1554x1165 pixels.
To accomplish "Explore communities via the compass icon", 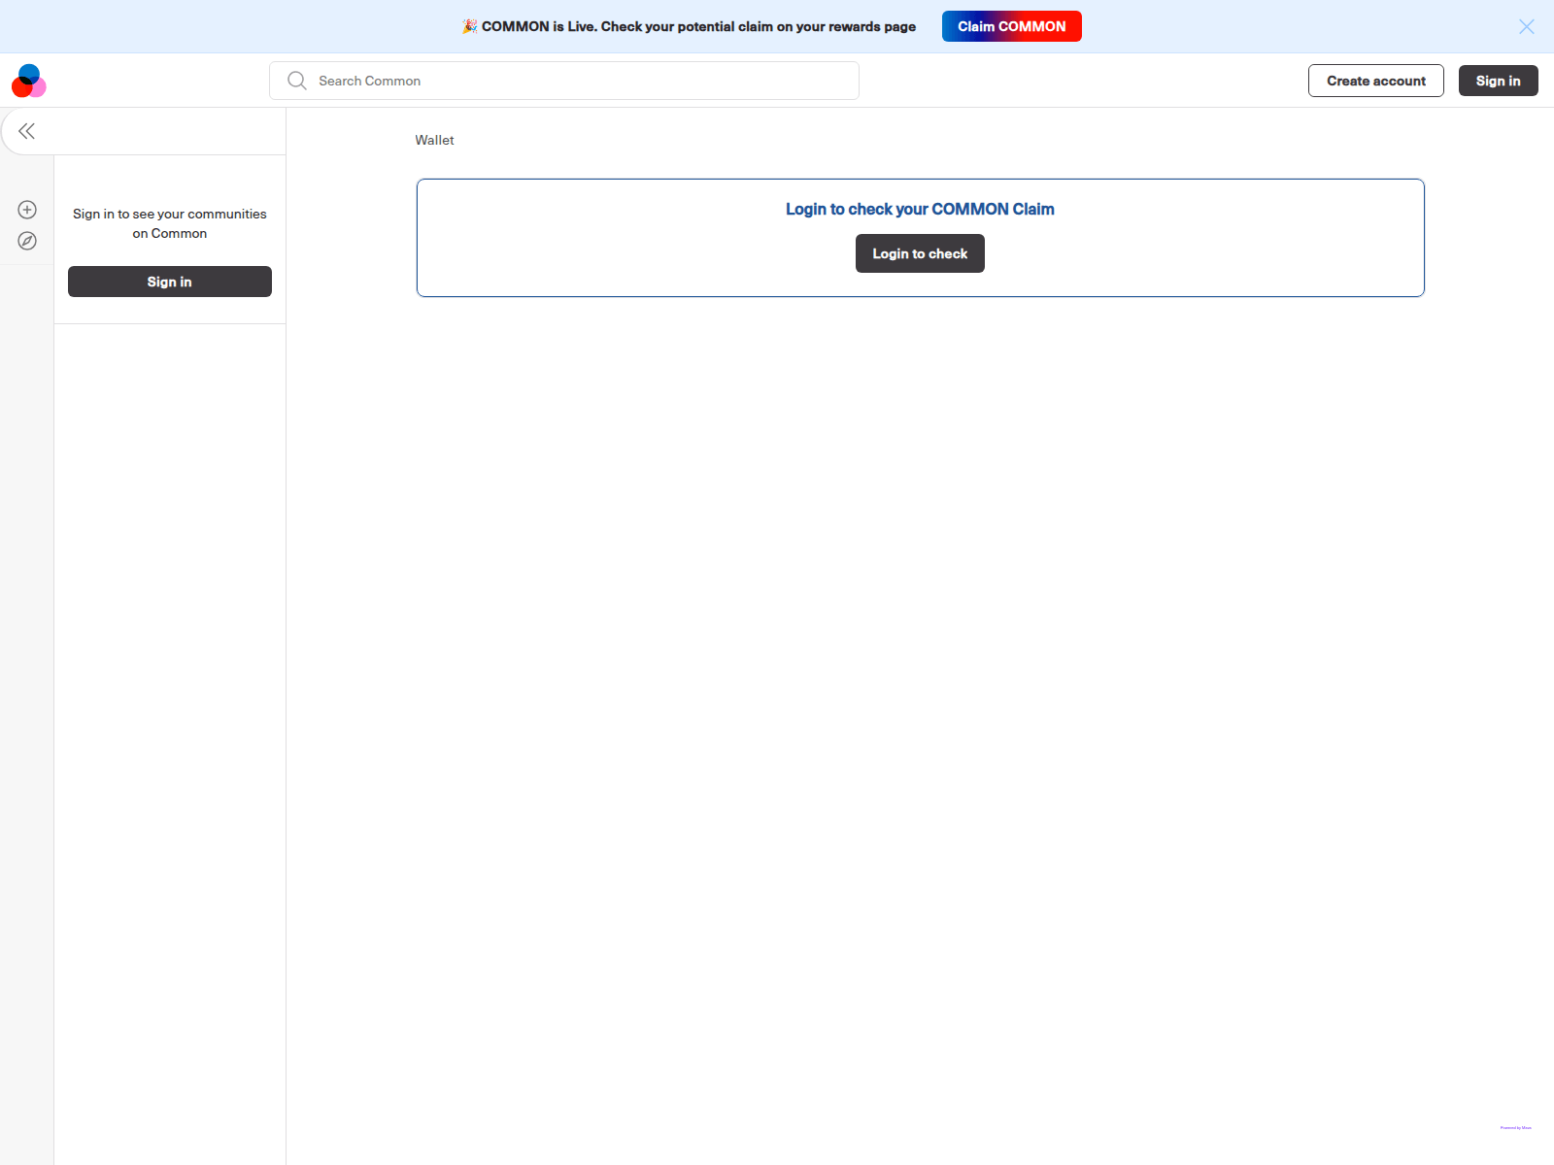I will click(26, 240).
